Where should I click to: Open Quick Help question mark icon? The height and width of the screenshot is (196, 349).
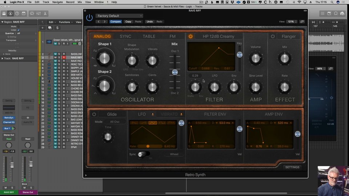[x=17, y=13]
